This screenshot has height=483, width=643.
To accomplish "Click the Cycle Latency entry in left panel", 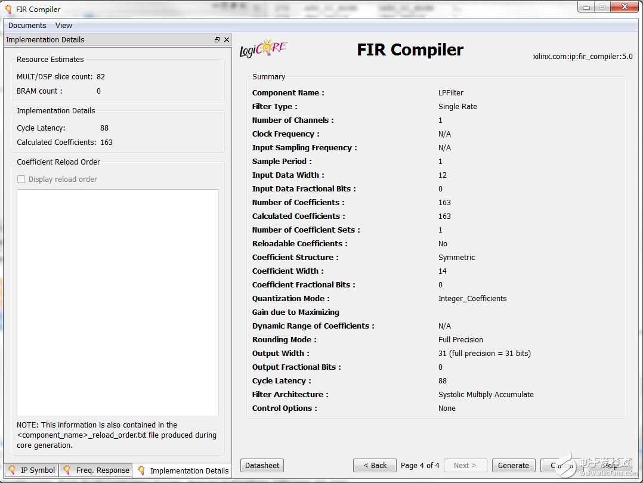I will click(x=62, y=128).
